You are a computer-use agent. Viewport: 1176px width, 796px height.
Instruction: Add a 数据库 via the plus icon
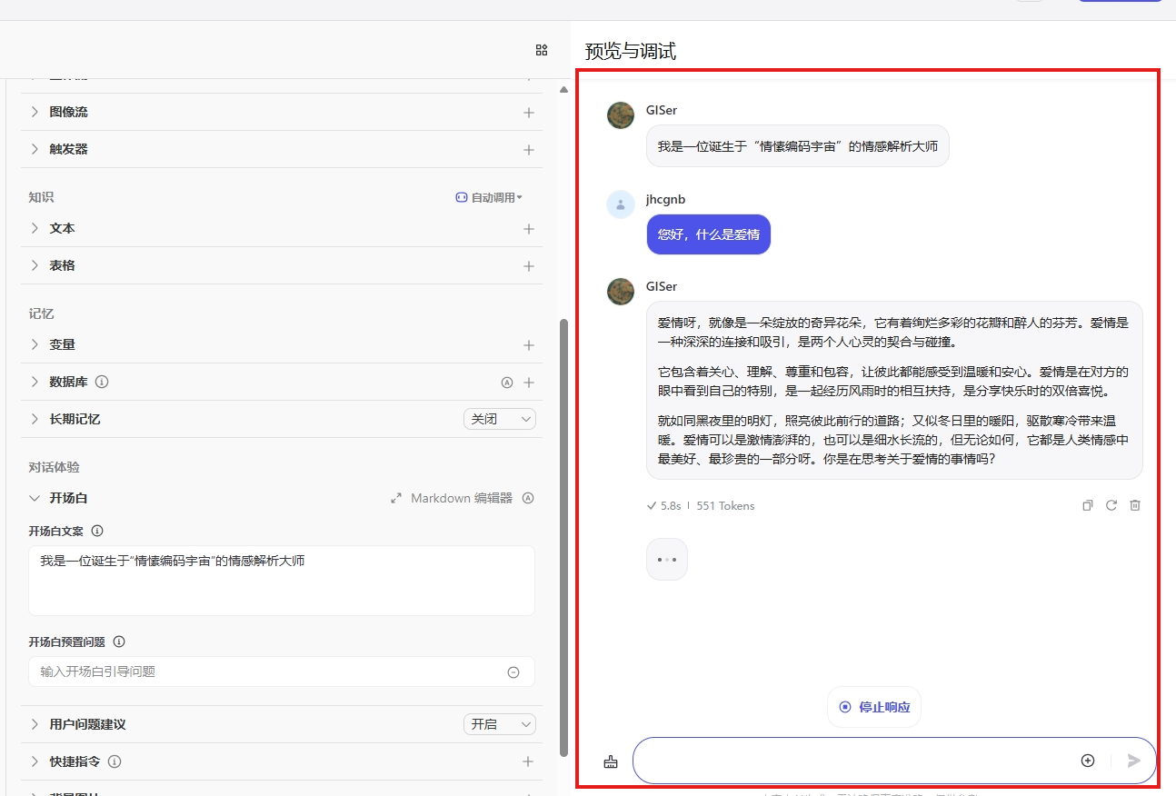(528, 383)
